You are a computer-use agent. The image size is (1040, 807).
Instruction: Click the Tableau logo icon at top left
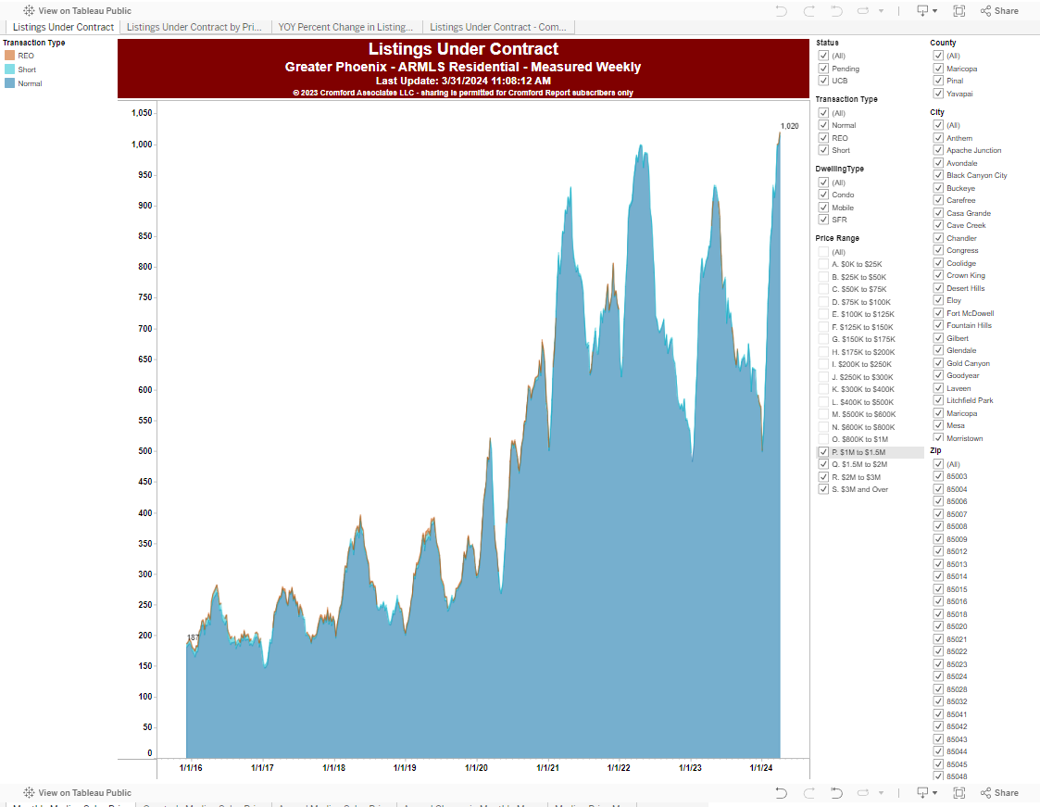click(x=29, y=11)
